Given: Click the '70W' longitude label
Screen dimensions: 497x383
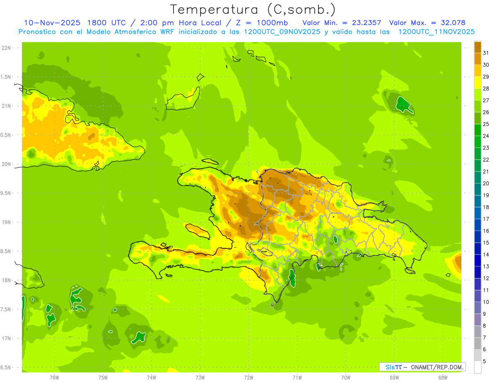Looking at the screenshot, I should [346, 377].
